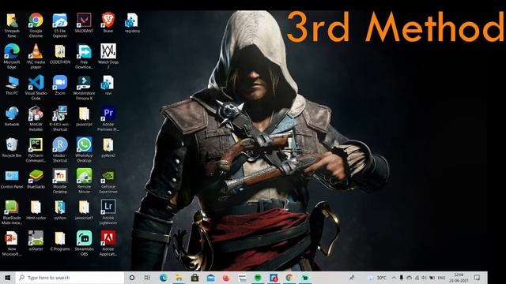This screenshot has height=284, width=506.
Task: Select the Adobe Application Manager shortcut
Action: (108, 244)
